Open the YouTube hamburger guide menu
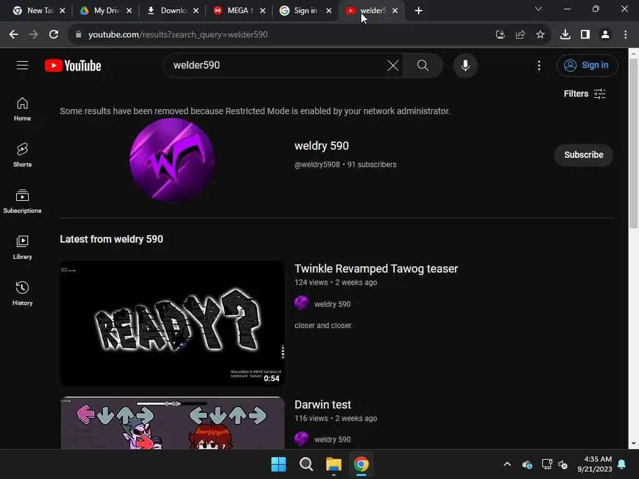The height and width of the screenshot is (479, 639). click(22, 65)
